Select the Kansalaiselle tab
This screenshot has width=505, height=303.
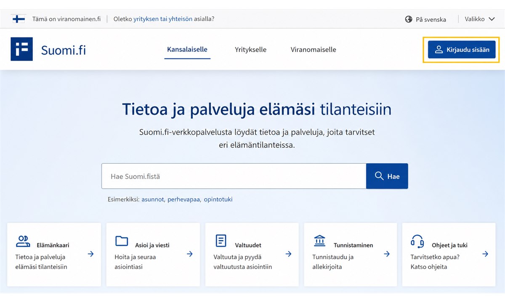coord(187,50)
